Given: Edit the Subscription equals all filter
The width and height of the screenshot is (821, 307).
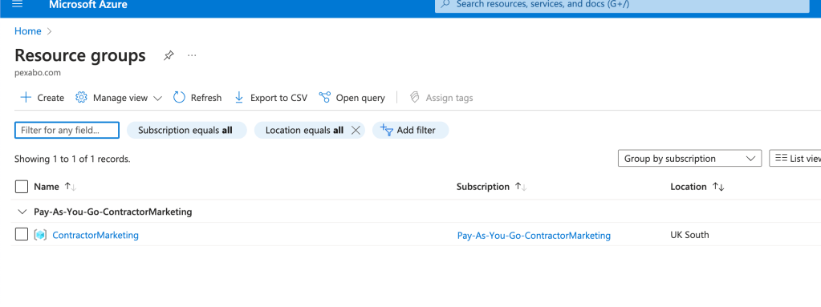Looking at the screenshot, I should pos(187,130).
